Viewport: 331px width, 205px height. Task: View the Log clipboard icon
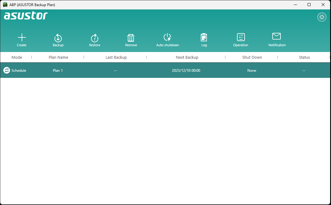pyautogui.click(x=204, y=38)
